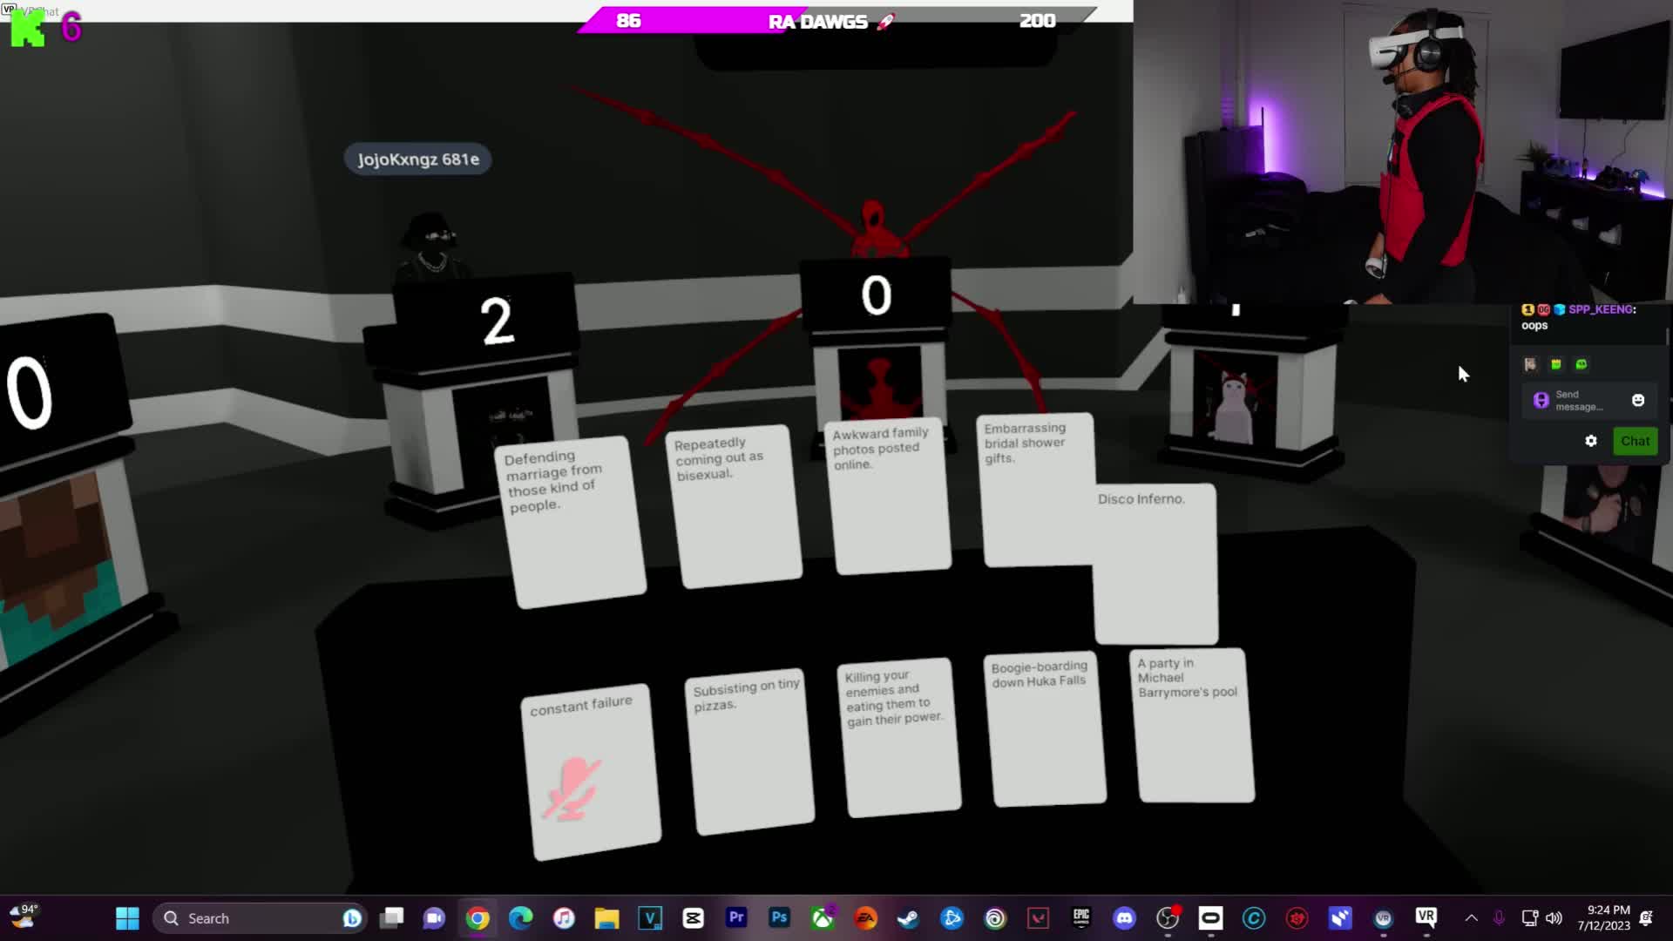Viewport: 1673px width, 941px height.
Task: Open the chat settings gear
Action: pyautogui.click(x=1591, y=441)
